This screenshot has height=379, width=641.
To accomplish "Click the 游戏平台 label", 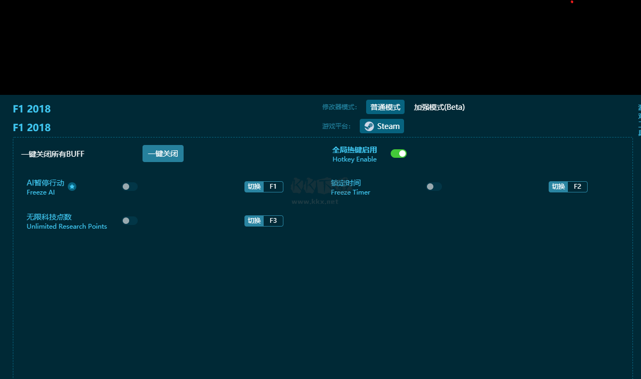I will [x=336, y=126].
